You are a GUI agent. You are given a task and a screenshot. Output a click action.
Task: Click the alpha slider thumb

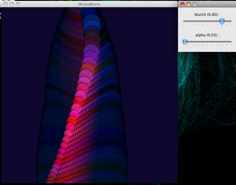[185, 42]
